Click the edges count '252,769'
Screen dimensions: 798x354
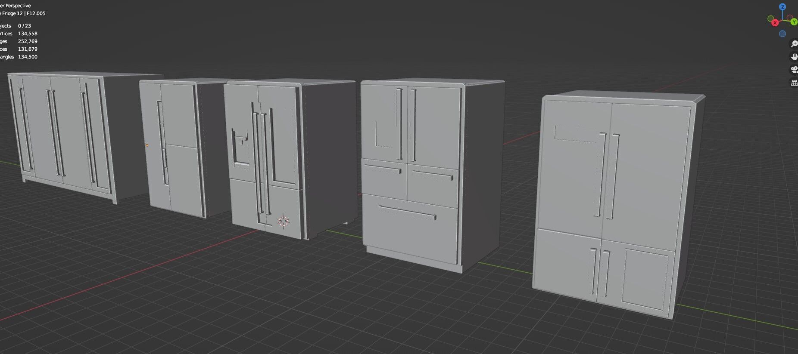[28, 41]
